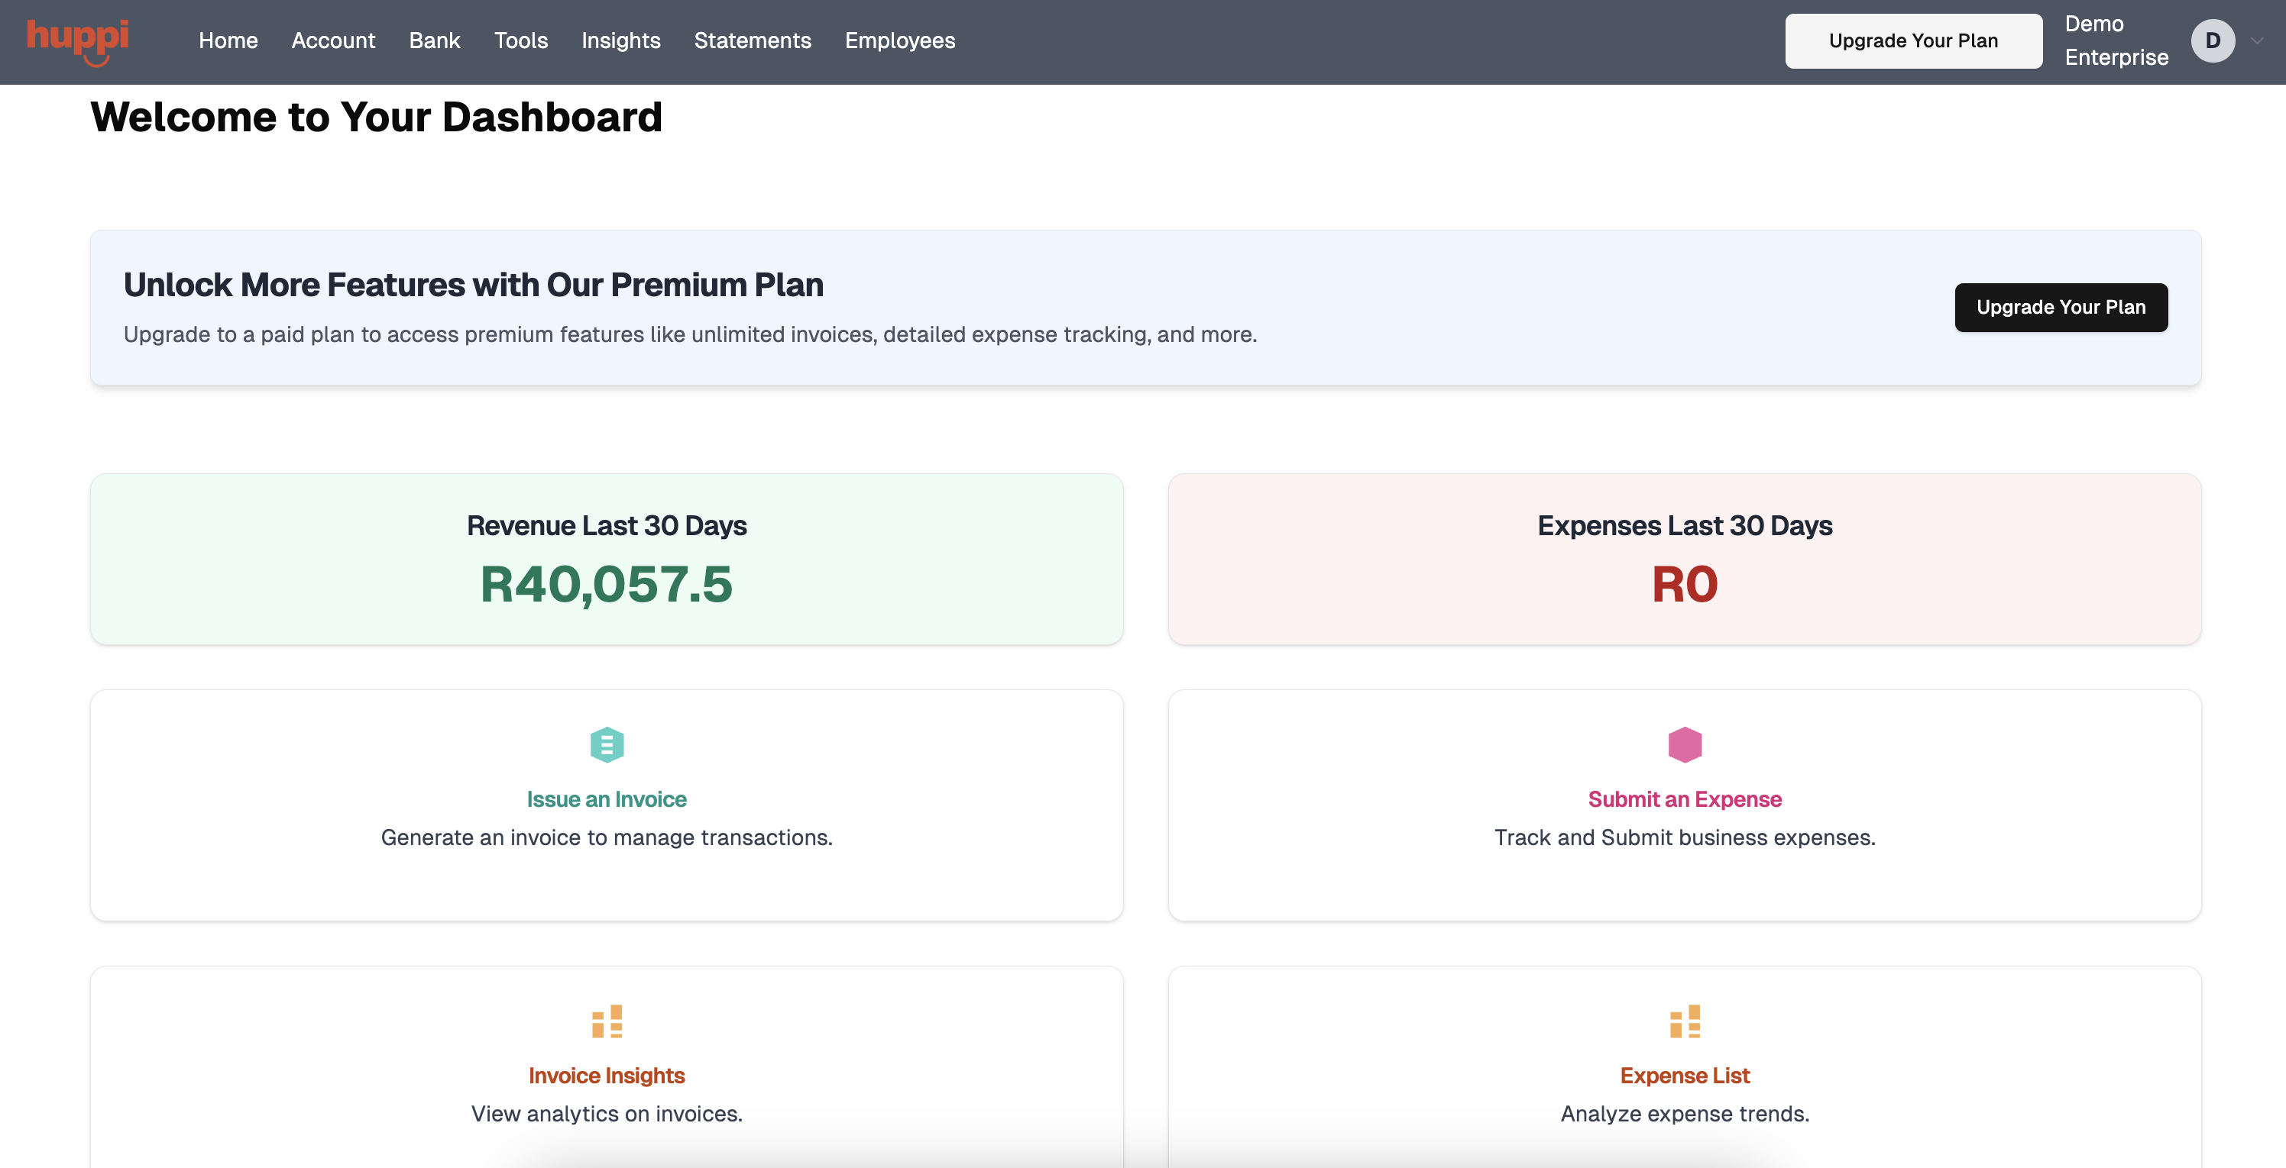Click the teal invoice hexagon icon
2286x1168 pixels.
click(x=607, y=744)
